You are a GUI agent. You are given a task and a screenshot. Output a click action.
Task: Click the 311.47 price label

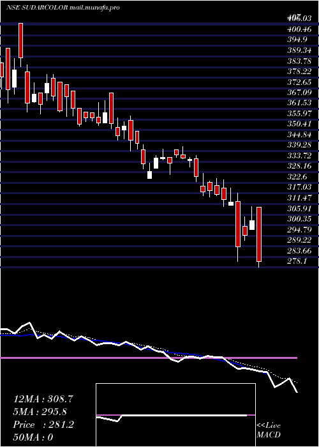(300, 197)
